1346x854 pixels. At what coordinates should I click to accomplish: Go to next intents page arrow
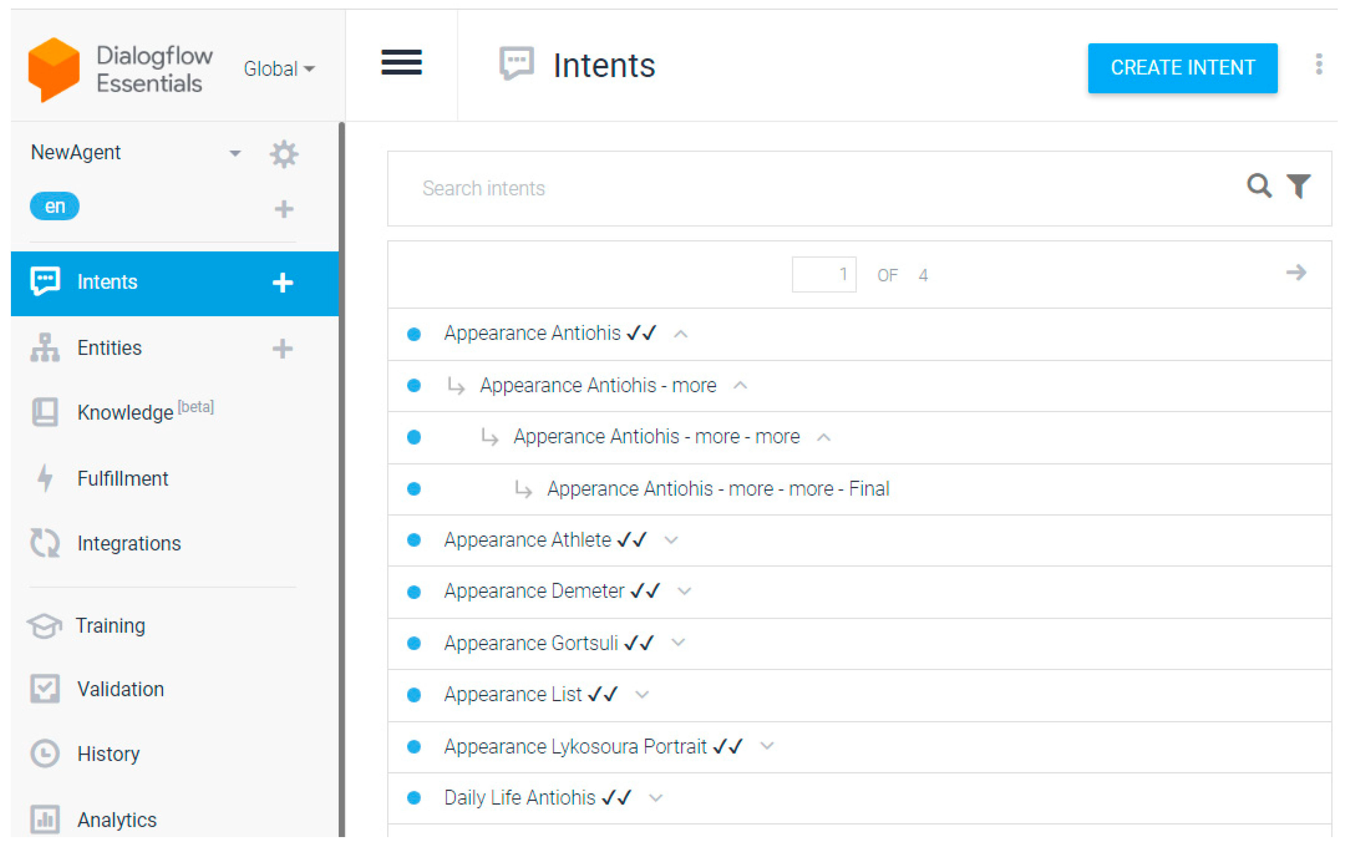[x=1296, y=273]
